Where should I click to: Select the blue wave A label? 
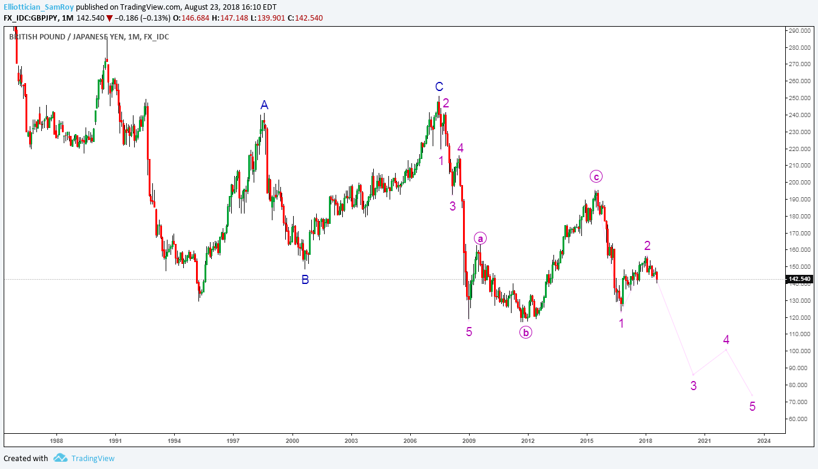click(x=264, y=106)
